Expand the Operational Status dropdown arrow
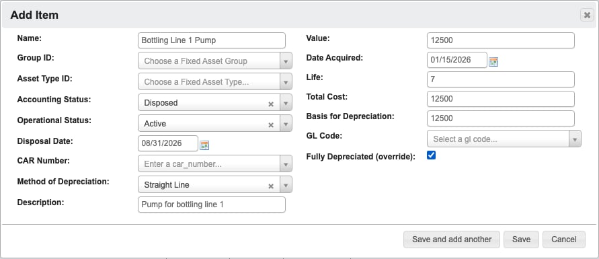The image size is (599, 259). [286, 123]
